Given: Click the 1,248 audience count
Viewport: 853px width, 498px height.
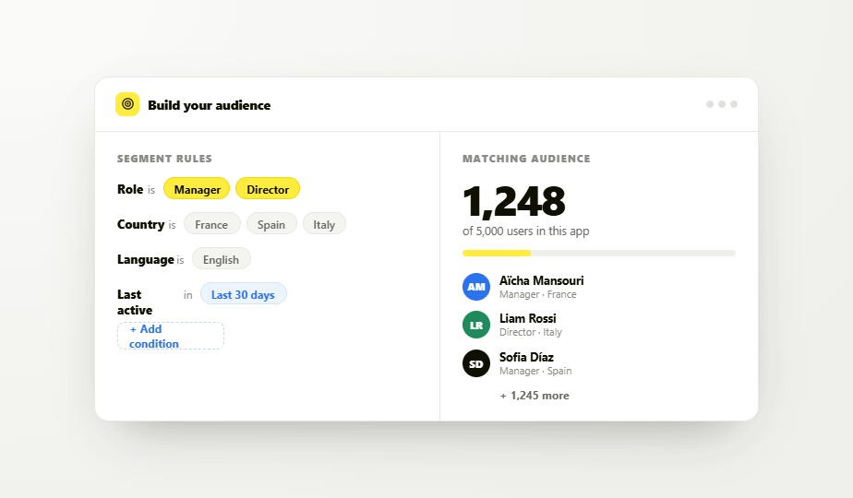Looking at the screenshot, I should point(514,201).
